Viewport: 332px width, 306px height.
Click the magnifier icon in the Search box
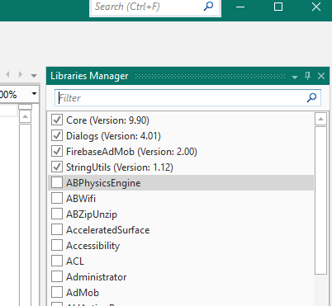pos(208,6)
